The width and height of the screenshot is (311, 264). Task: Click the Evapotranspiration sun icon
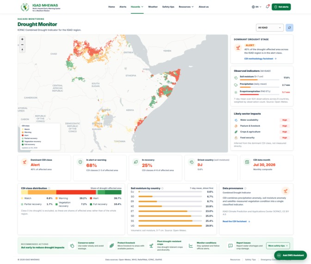(236, 92)
